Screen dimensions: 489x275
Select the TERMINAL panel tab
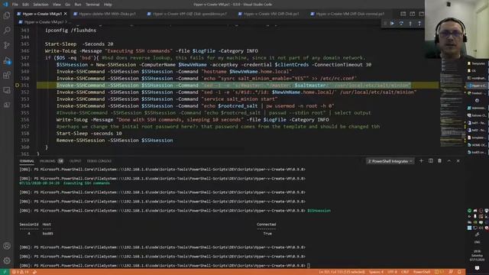[27, 161]
